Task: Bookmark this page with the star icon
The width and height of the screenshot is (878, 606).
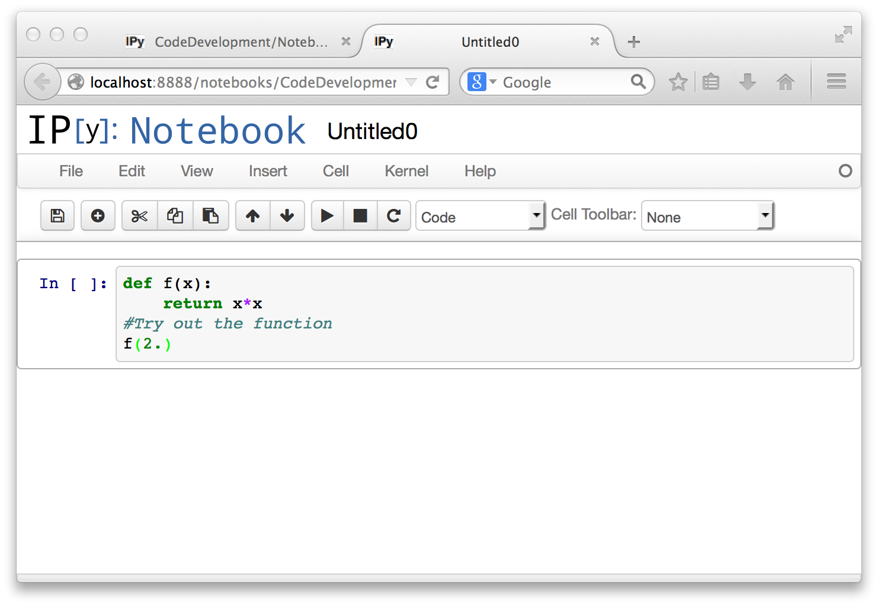Action: (x=678, y=82)
